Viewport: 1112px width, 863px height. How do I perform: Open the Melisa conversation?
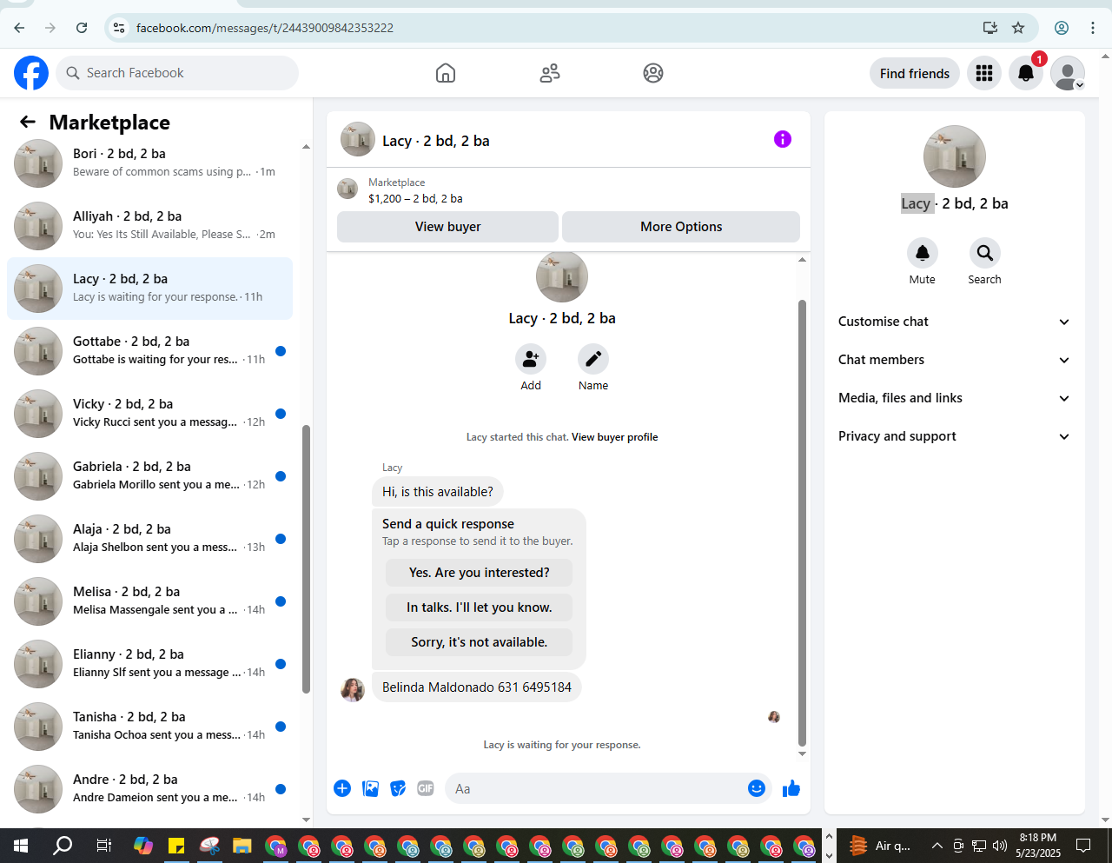(x=149, y=601)
